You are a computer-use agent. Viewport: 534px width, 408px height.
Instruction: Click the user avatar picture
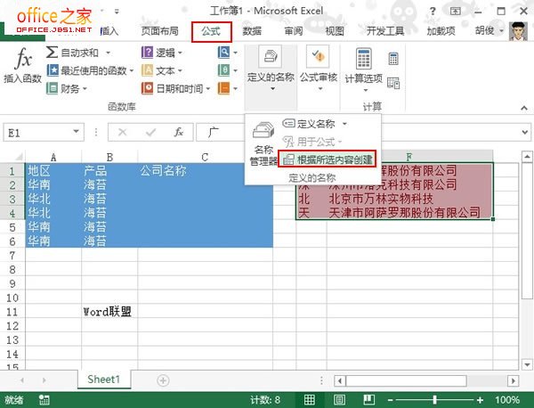518,31
